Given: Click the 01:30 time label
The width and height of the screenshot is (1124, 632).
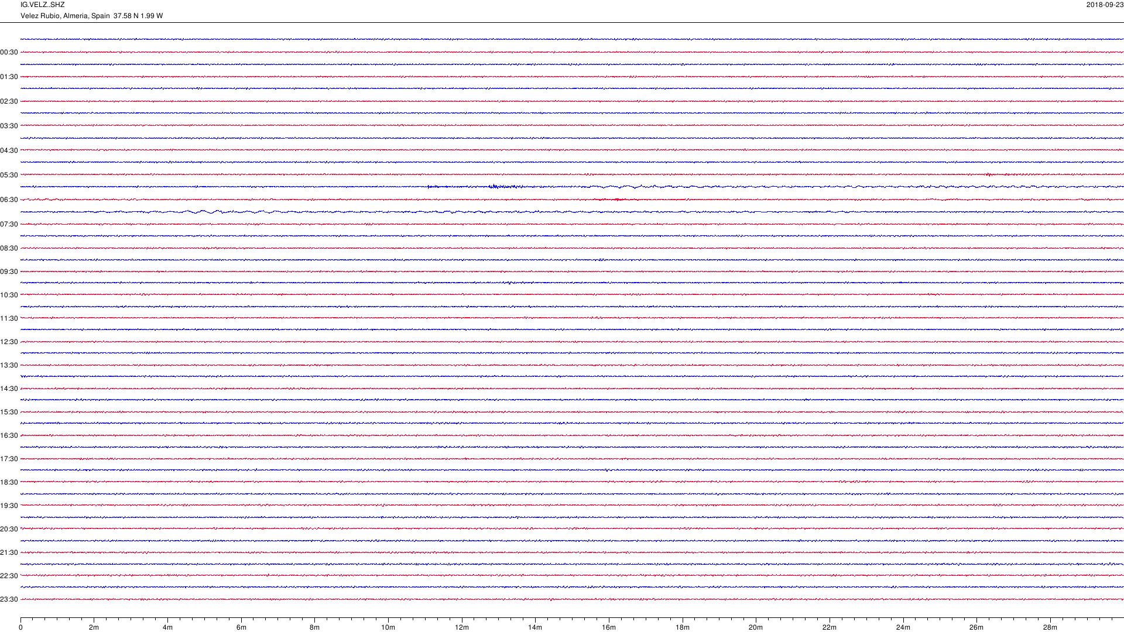Looking at the screenshot, I should coord(9,77).
